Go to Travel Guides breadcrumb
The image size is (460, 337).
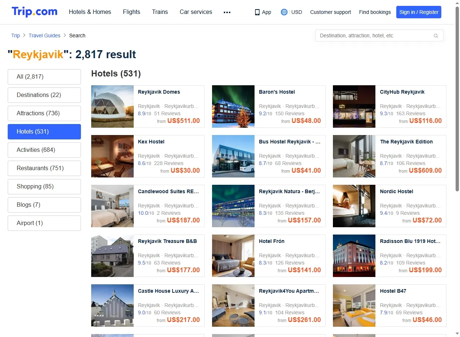coord(44,35)
